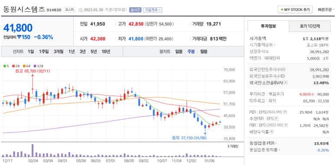Show the 일봉 candlestick chart
This screenshot has width=335, height=165.
(x=179, y=51)
